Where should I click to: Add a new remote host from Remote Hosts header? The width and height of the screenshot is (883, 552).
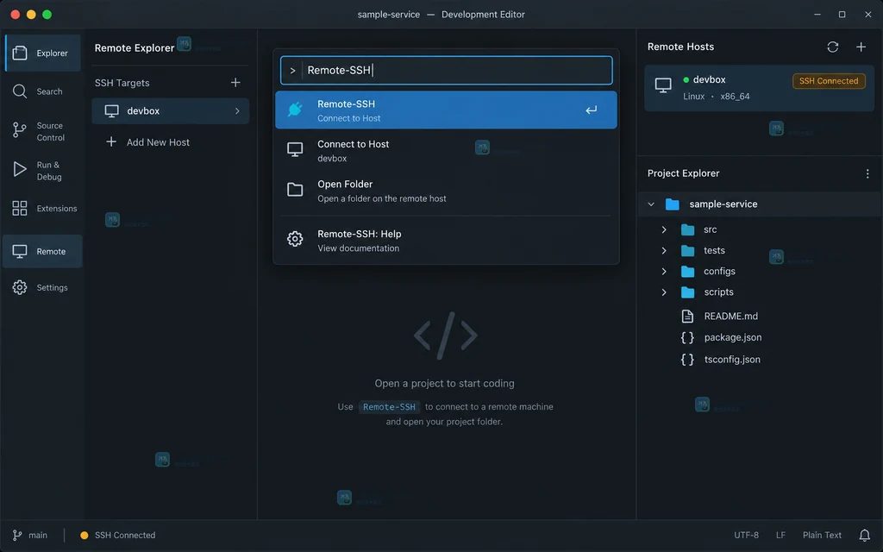861,47
